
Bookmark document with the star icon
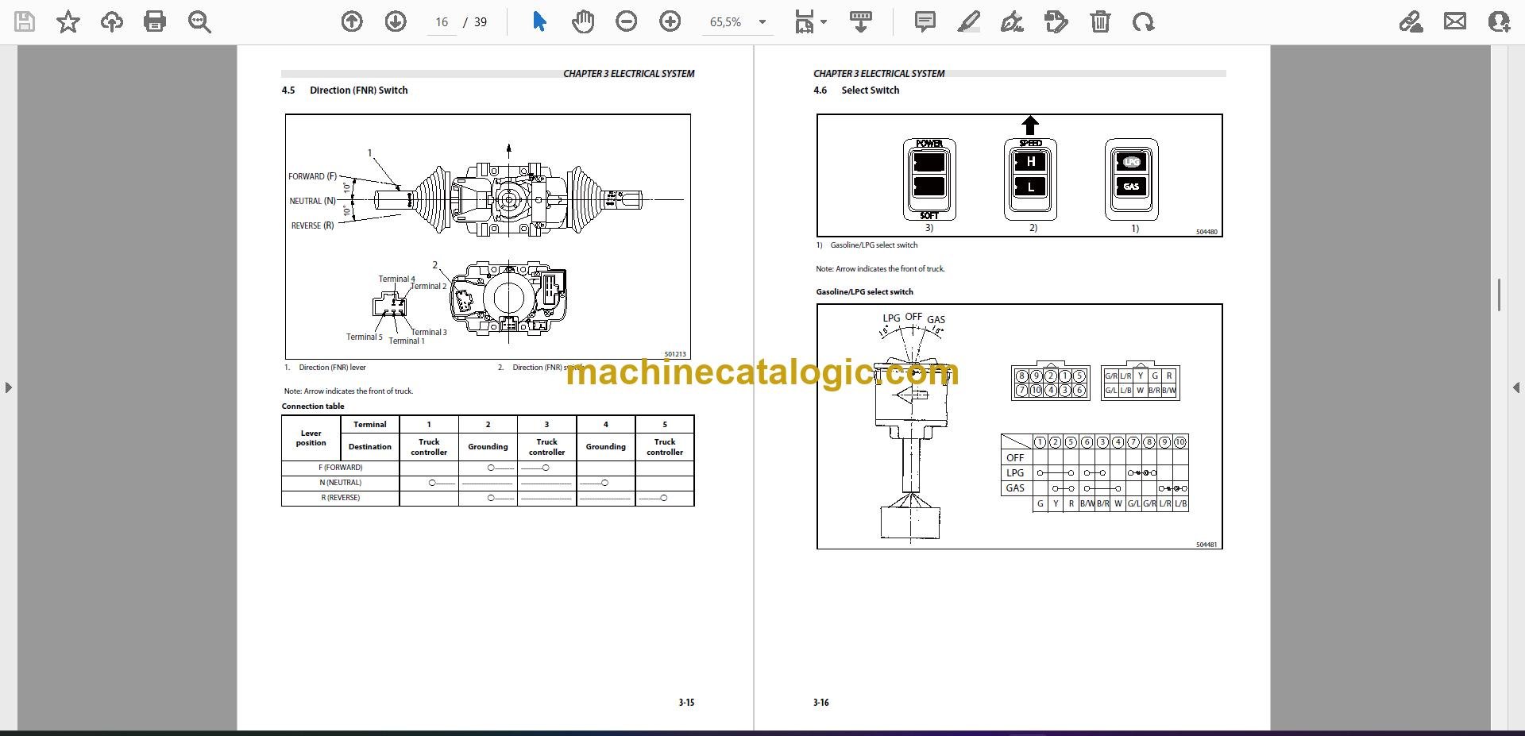68,21
